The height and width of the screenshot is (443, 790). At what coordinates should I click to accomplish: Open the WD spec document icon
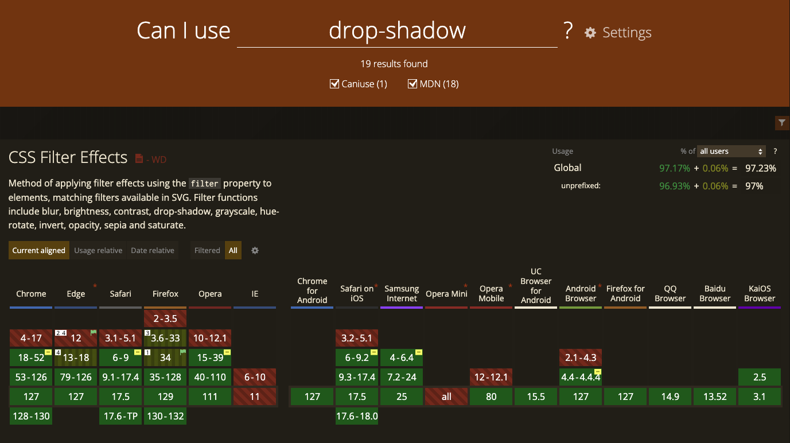(x=139, y=158)
